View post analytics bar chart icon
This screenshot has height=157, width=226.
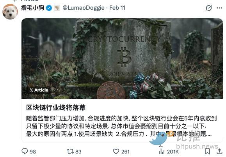[162, 152]
